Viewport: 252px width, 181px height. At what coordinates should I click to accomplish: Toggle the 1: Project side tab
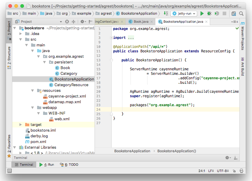coord(9,31)
